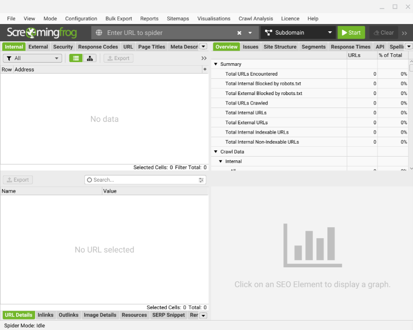This screenshot has height=330, width=413.
Task: Open the All filter dropdown
Action: [x=32, y=58]
